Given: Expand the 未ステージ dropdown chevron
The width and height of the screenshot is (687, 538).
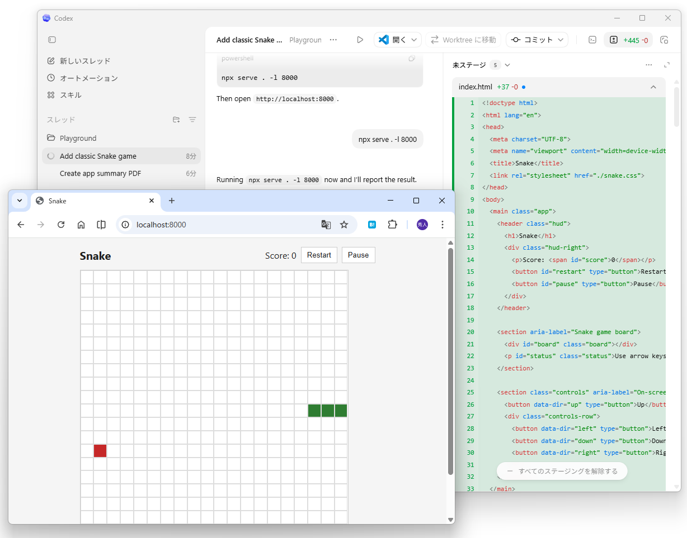Looking at the screenshot, I should (507, 65).
